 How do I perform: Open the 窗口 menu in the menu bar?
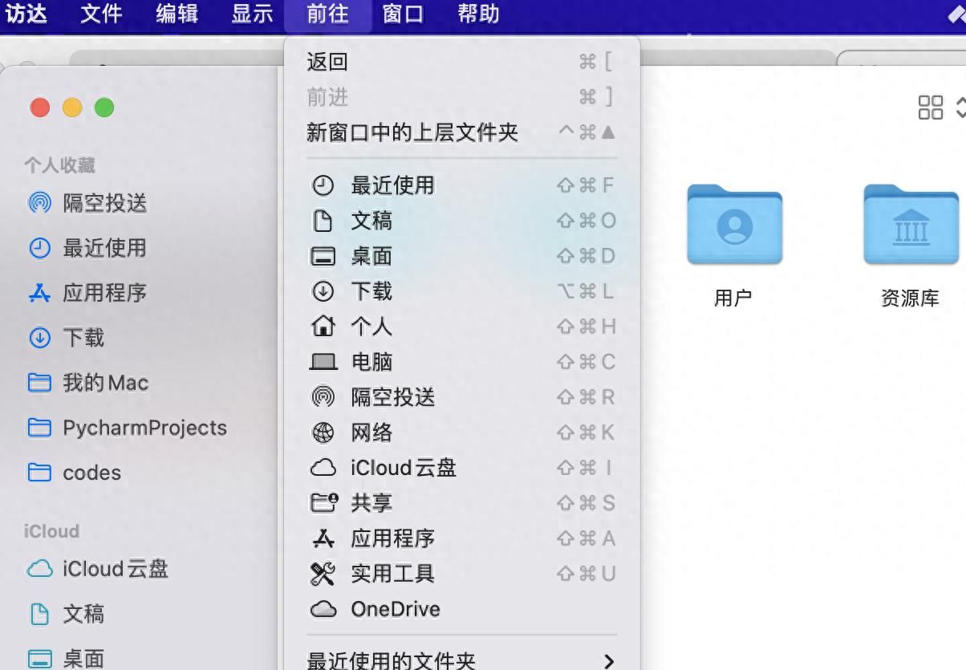tap(403, 14)
